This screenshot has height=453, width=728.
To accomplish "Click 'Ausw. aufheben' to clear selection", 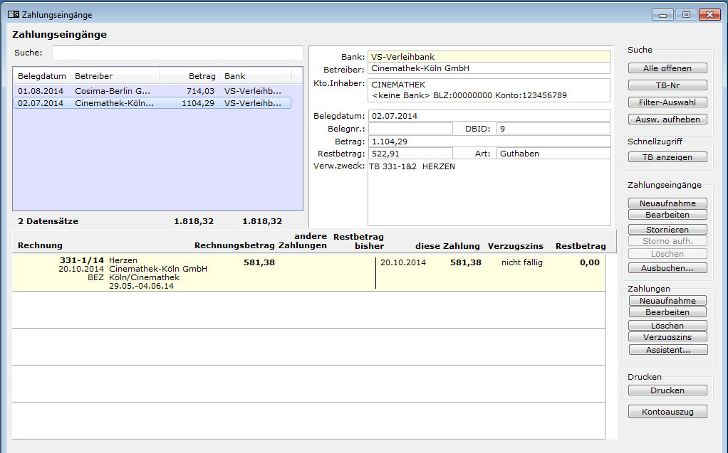I will click(x=667, y=119).
